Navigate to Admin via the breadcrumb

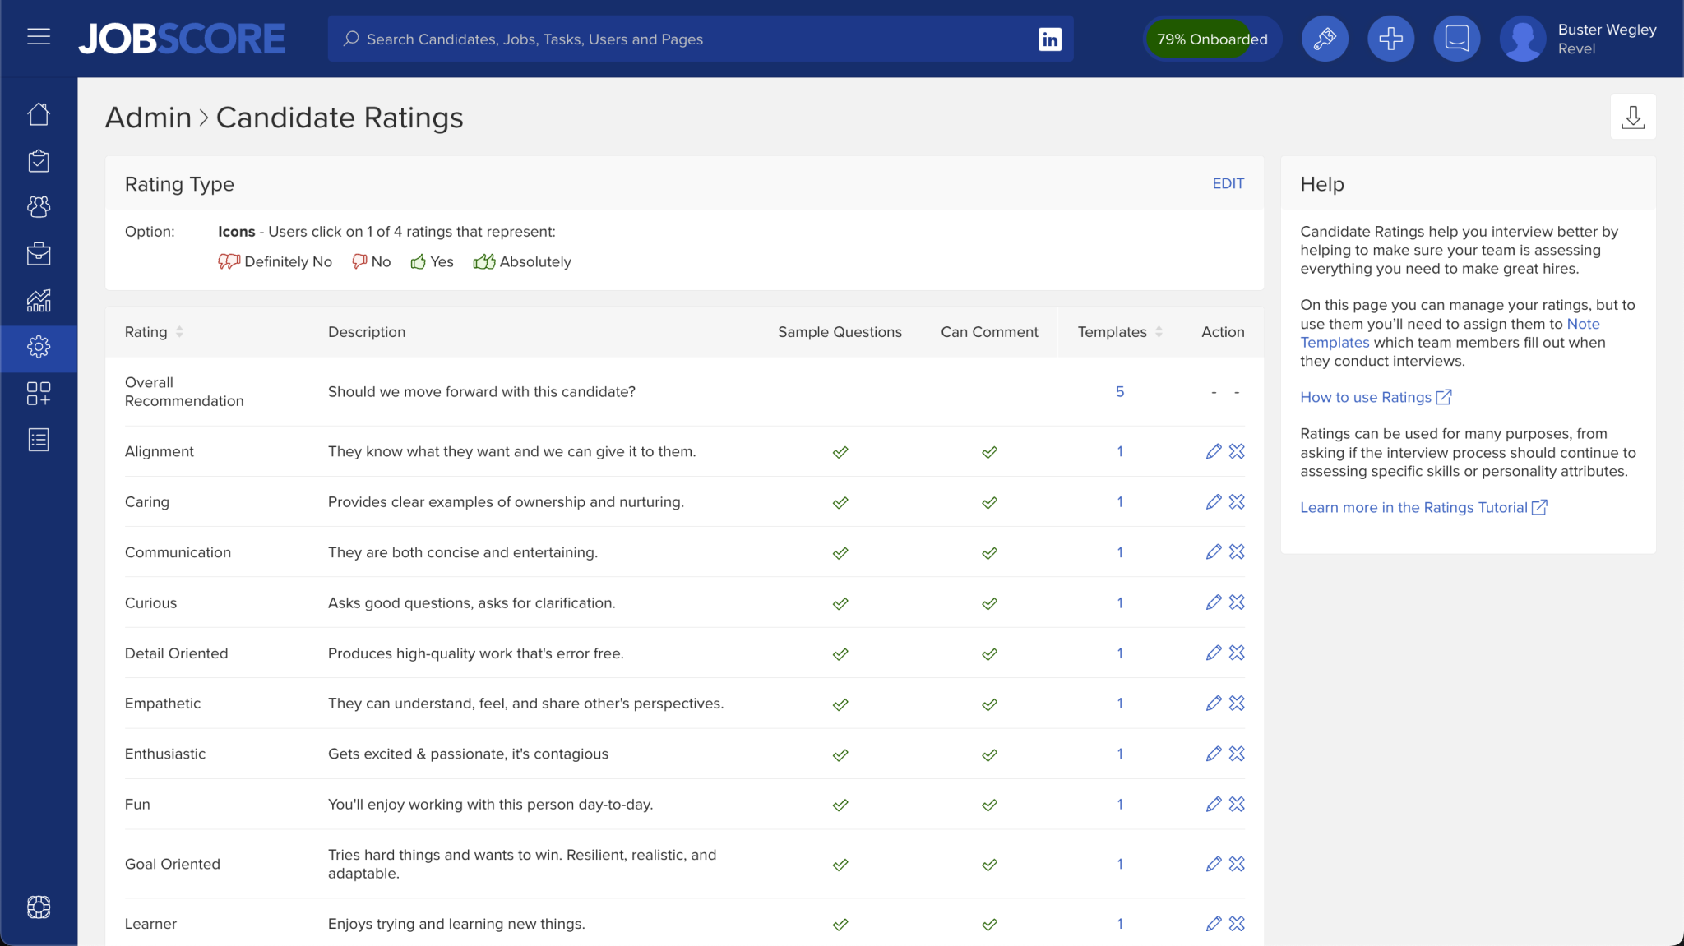[x=148, y=117]
